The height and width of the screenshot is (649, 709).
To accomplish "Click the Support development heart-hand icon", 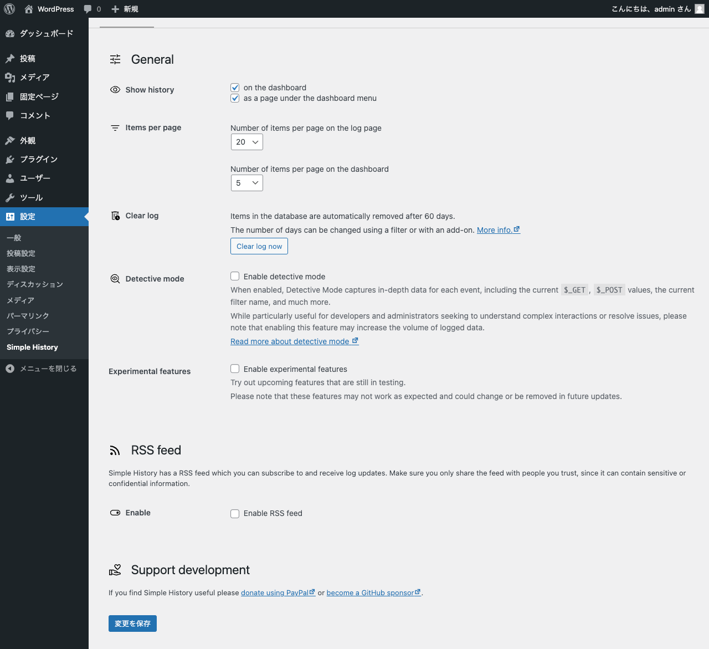I will pyautogui.click(x=115, y=570).
